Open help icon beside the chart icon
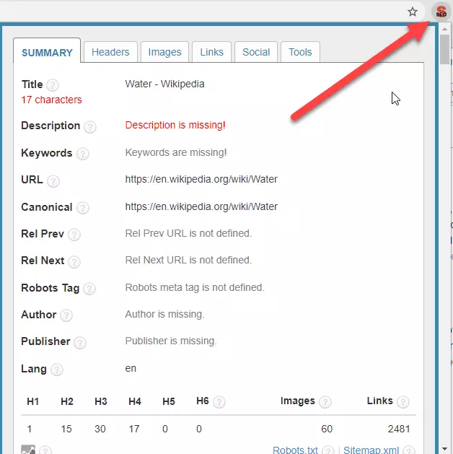Screen dimensions: 453x454 (x=45, y=450)
